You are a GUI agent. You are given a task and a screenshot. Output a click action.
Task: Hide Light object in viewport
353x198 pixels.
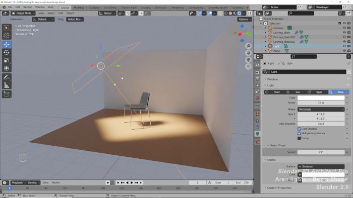344,46
